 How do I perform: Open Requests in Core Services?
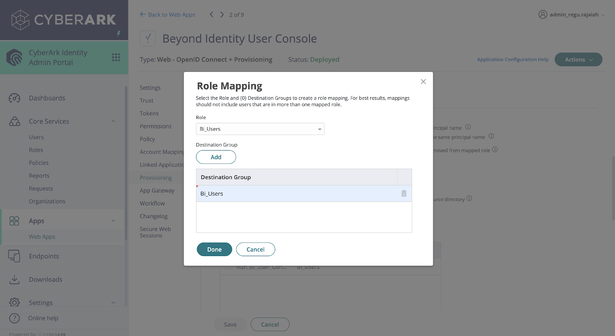tap(41, 189)
